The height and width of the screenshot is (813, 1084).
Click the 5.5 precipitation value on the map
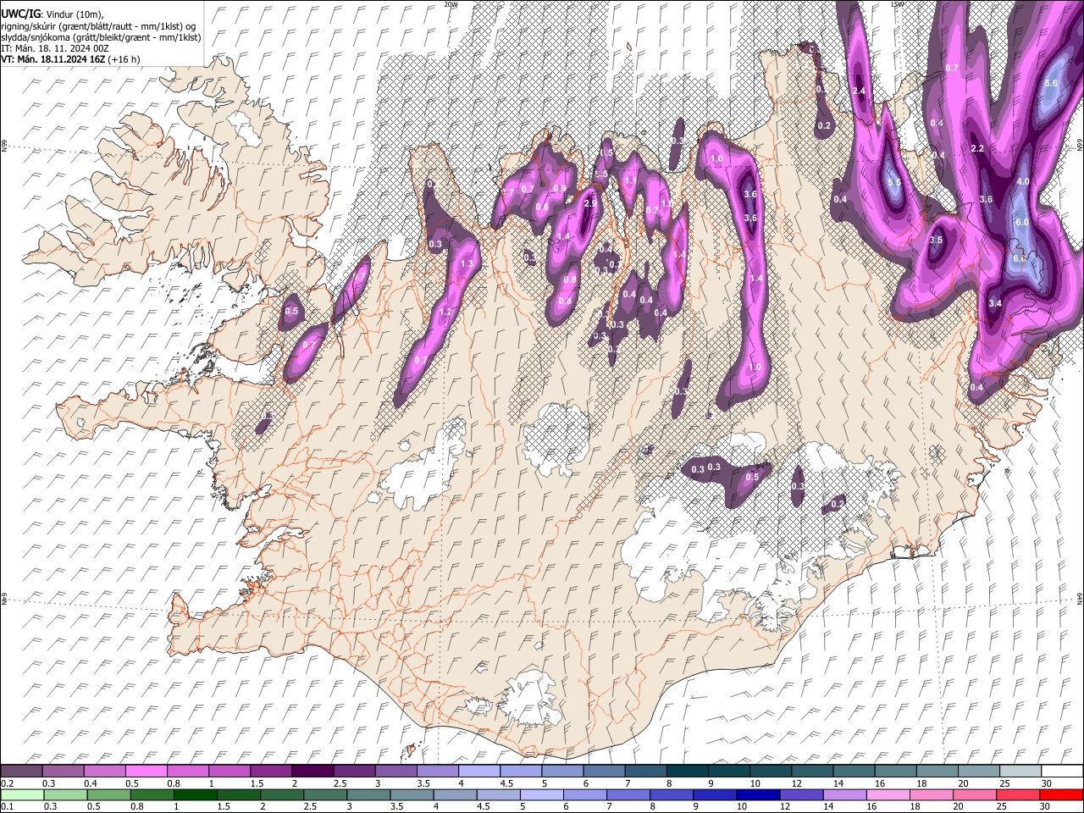tap(894, 182)
